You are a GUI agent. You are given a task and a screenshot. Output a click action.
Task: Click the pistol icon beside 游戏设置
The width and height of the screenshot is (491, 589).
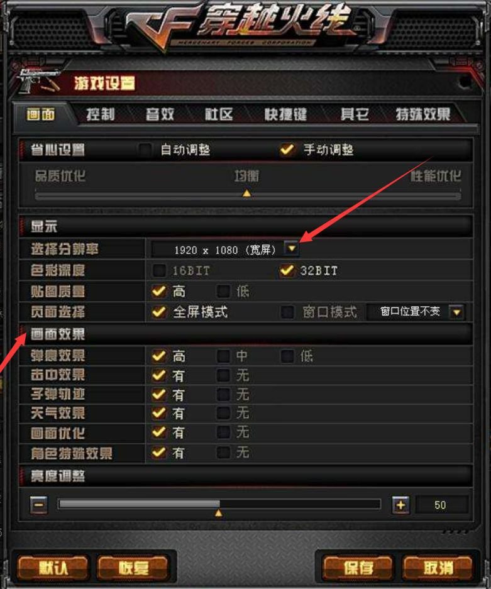39,80
